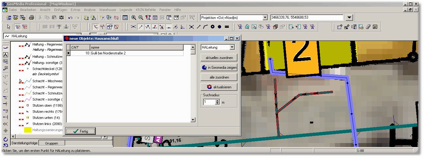Click the Zoom Out magnifier icon

pyautogui.click(x=141, y=18)
